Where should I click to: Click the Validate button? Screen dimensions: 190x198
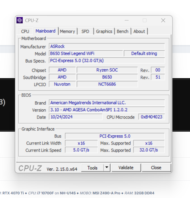tap(126, 168)
